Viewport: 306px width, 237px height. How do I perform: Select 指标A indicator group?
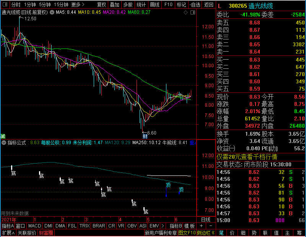(x=8, y=226)
